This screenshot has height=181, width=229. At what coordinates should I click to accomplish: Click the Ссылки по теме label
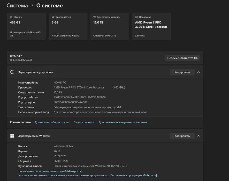click(x=20, y=122)
